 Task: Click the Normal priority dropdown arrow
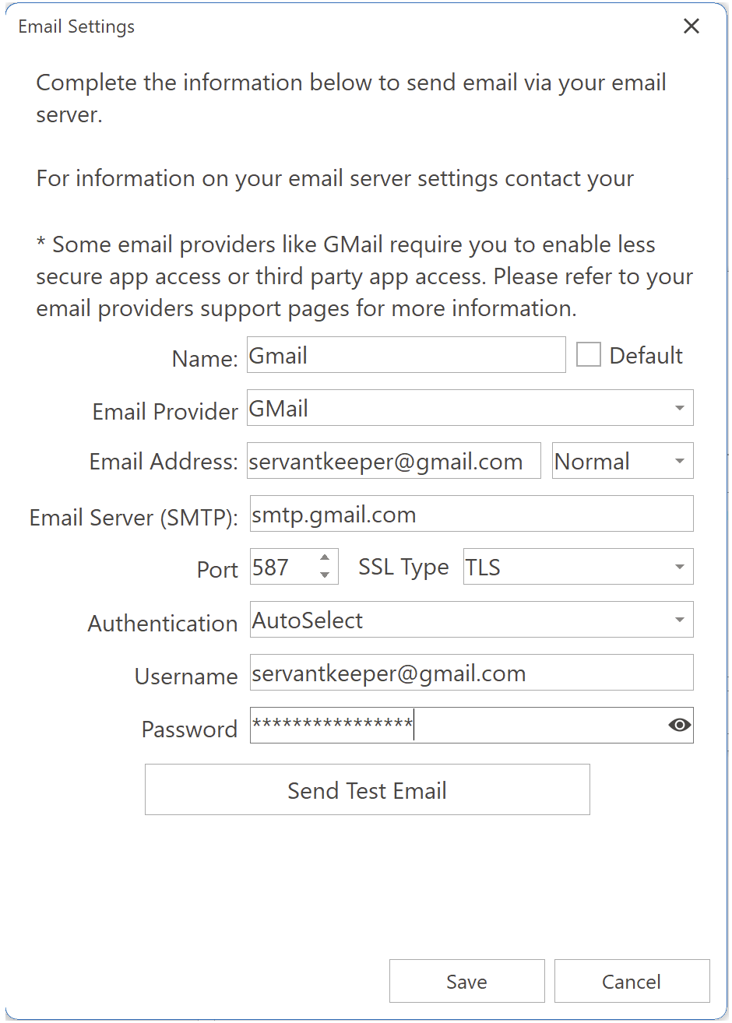679,460
